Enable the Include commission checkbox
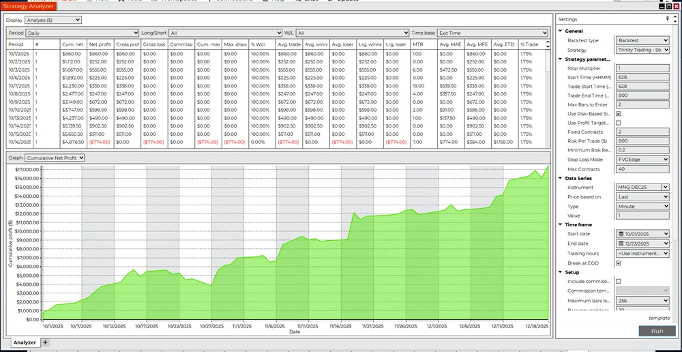The image size is (682, 352). (619, 282)
